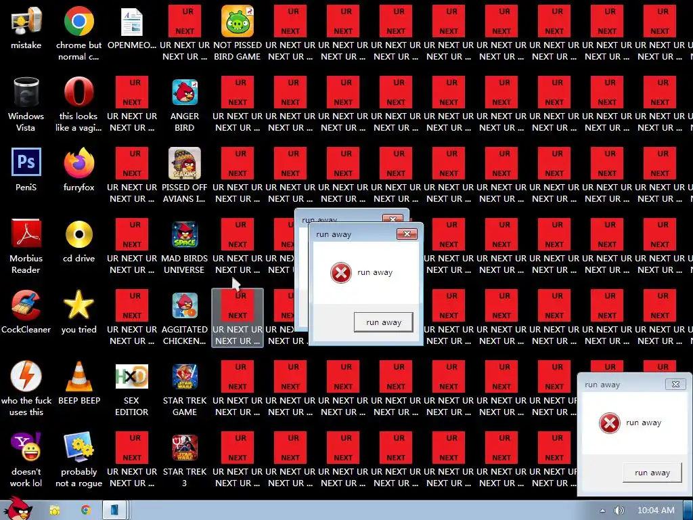
Task: Select the highlighted UR NEXT icon under the cursor
Action: 238,318
